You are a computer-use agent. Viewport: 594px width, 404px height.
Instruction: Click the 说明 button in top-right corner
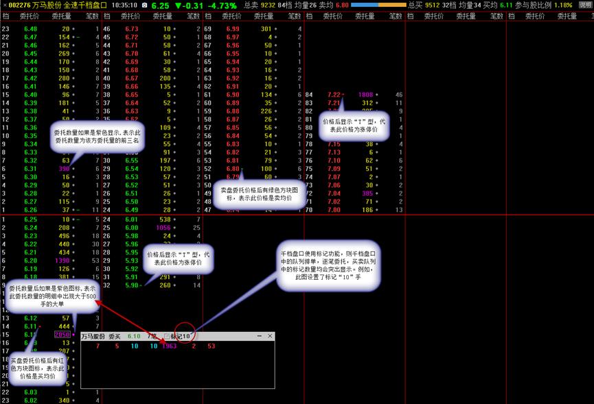click(x=585, y=5)
